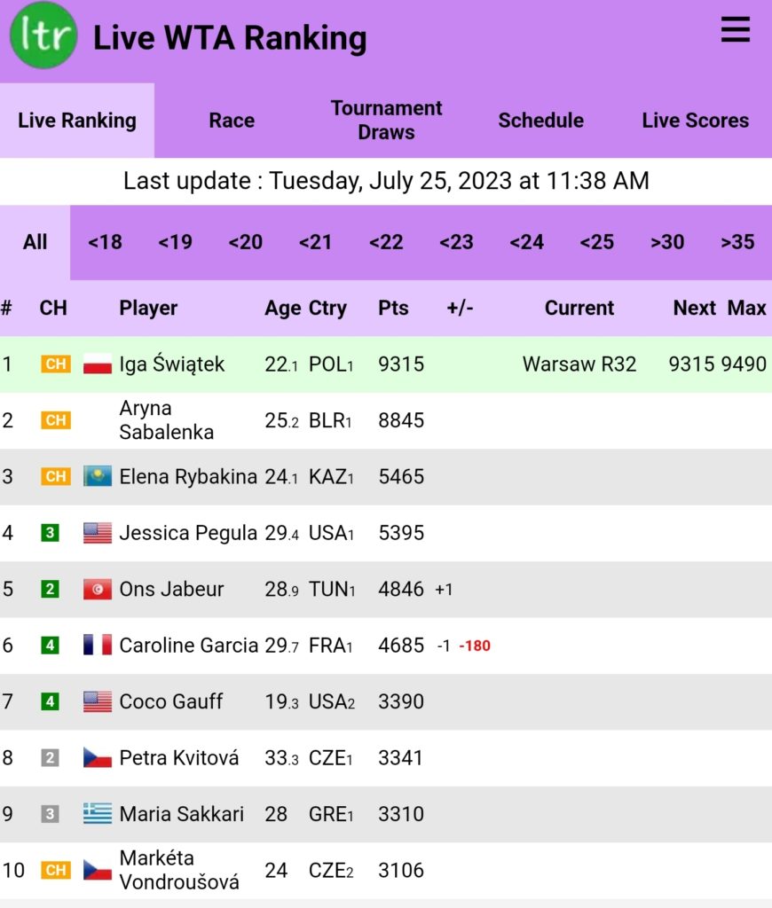This screenshot has height=908, width=772.
Task: Click the green career-high badge for Jessica Pegula
Action: click(50, 533)
